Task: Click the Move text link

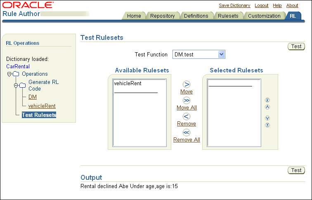Action: tap(187, 92)
